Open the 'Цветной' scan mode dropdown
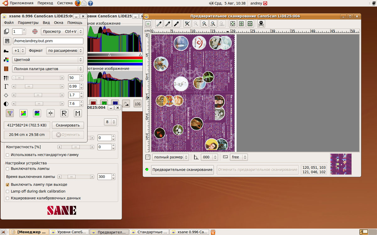Image resolution: width=377 pixels, height=235 pixels. point(47,60)
